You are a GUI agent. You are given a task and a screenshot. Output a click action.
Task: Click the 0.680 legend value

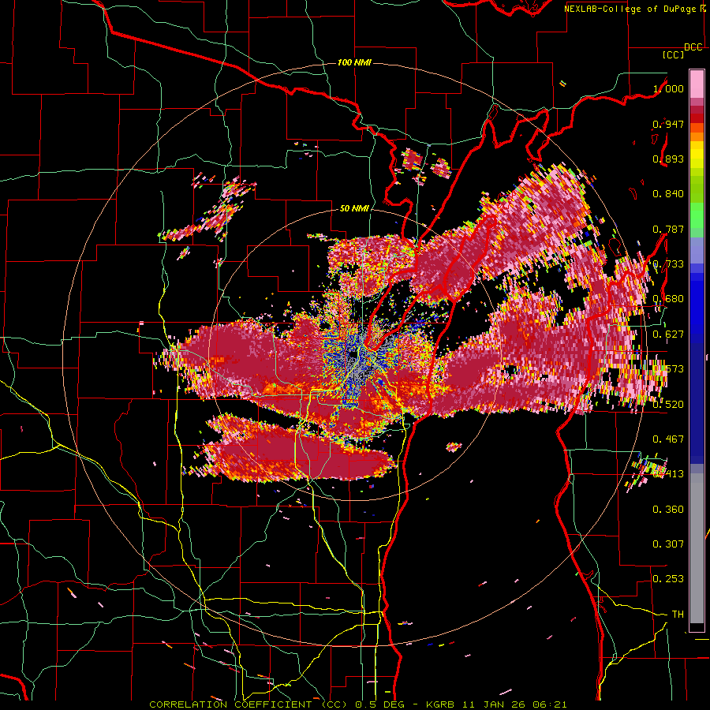pos(668,299)
